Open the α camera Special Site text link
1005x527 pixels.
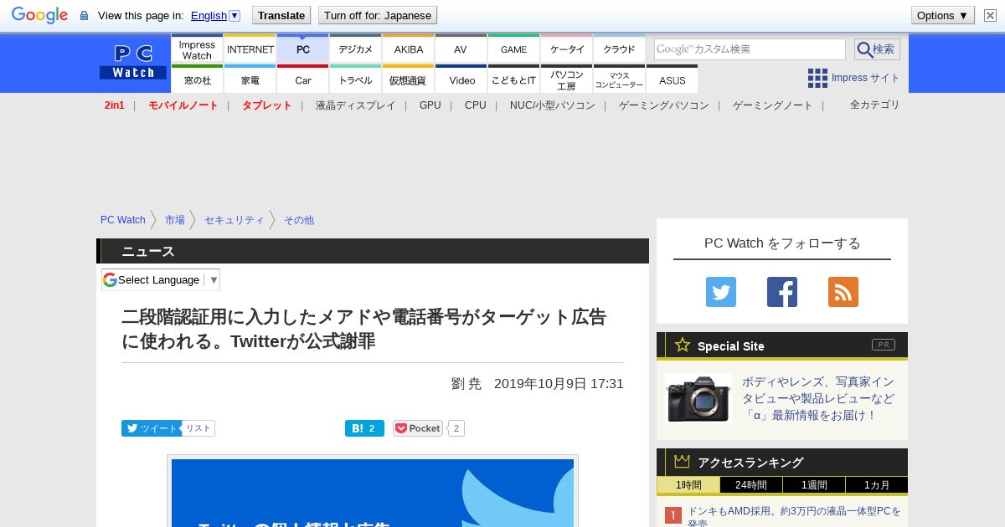(x=817, y=398)
